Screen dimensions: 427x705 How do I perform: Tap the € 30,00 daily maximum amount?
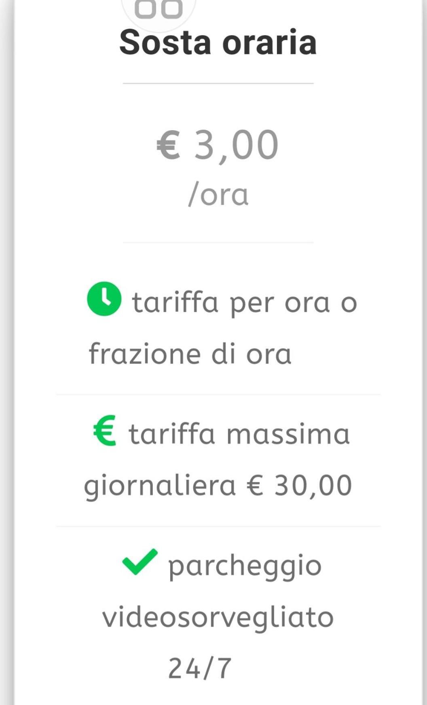pos(299,485)
